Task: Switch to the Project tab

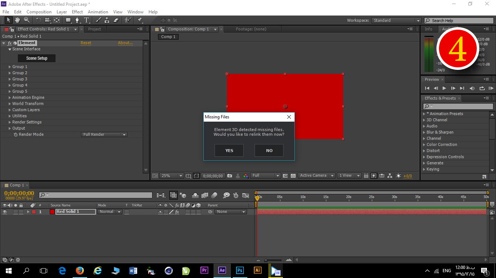Action: 94,29
